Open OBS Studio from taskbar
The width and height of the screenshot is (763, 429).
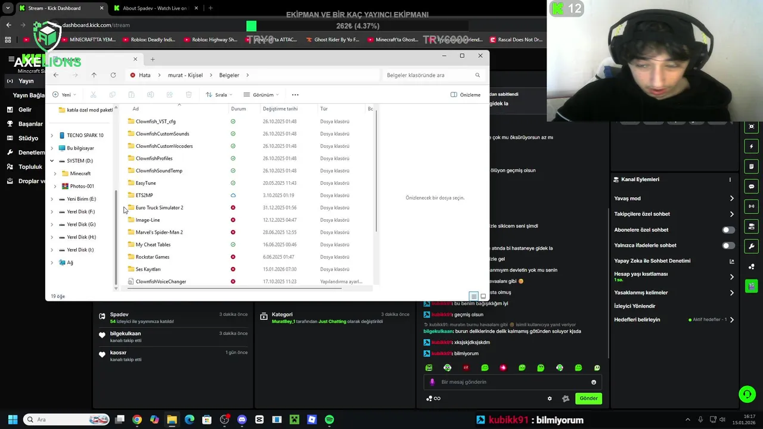(x=225, y=419)
